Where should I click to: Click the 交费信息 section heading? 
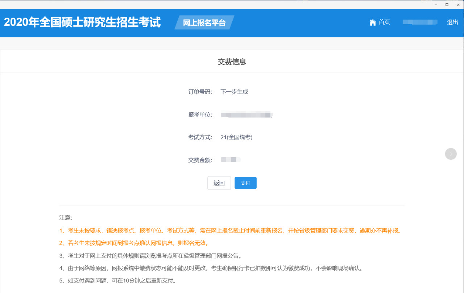[232, 62]
